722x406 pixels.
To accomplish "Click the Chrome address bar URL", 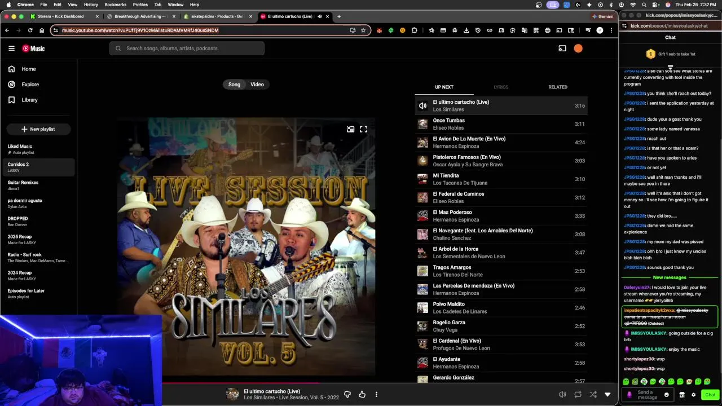I will tap(140, 30).
